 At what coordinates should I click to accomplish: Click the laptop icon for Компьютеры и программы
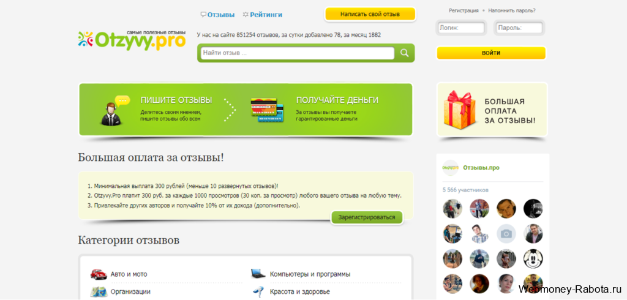[x=258, y=274]
